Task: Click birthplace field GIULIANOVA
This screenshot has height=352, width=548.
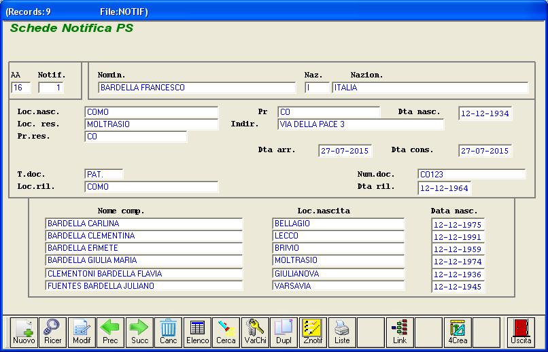Action: (x=339, y=273)
